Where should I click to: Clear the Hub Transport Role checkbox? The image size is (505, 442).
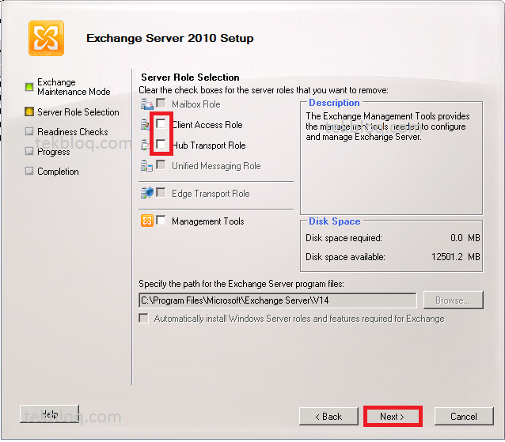(161, 144)
